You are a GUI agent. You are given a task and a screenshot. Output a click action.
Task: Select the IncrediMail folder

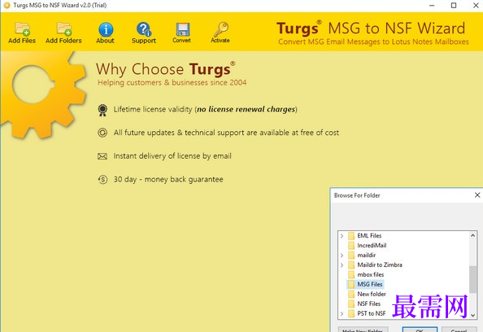click(372, 246)
